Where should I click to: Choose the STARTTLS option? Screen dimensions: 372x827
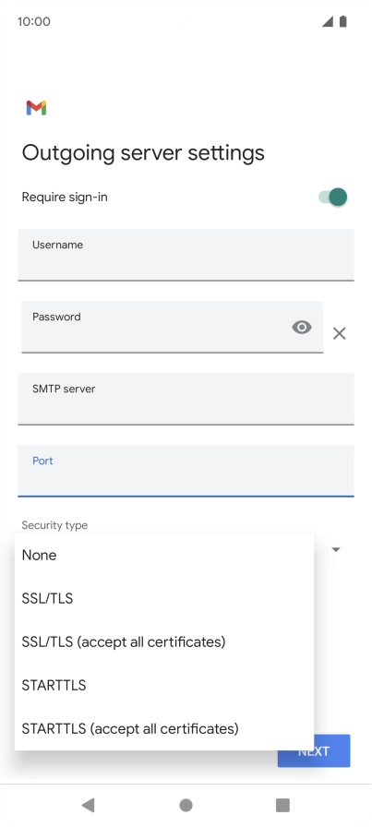[164, 685]
